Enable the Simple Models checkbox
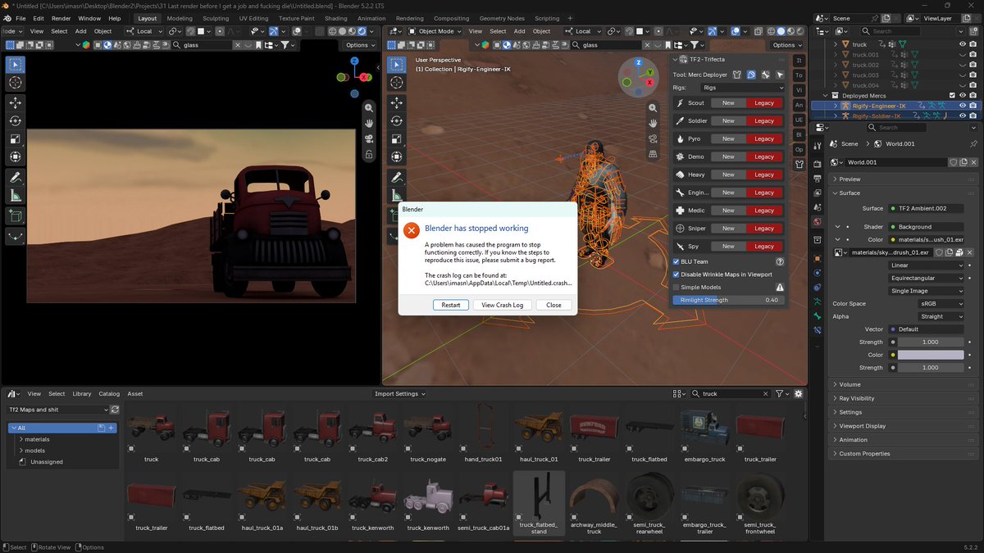 [676, 288]
